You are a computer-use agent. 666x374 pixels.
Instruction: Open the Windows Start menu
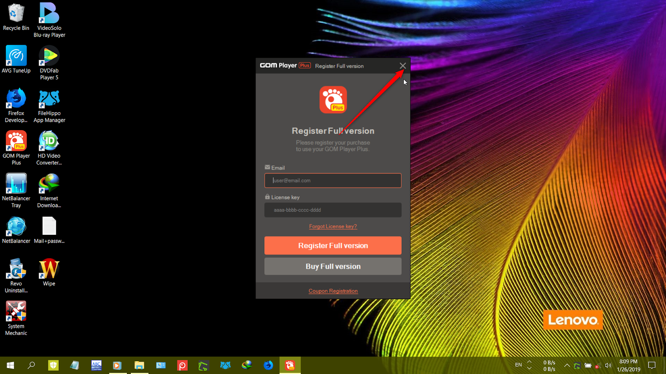click(x=10, y=365)
